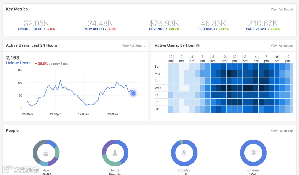The height and width of the screenshot is (175, 299).
Task: Click the heatmap cell for Sun at 12 am
Action: (x=171, y=67)
